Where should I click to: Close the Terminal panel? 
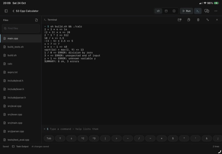point(217,20)
